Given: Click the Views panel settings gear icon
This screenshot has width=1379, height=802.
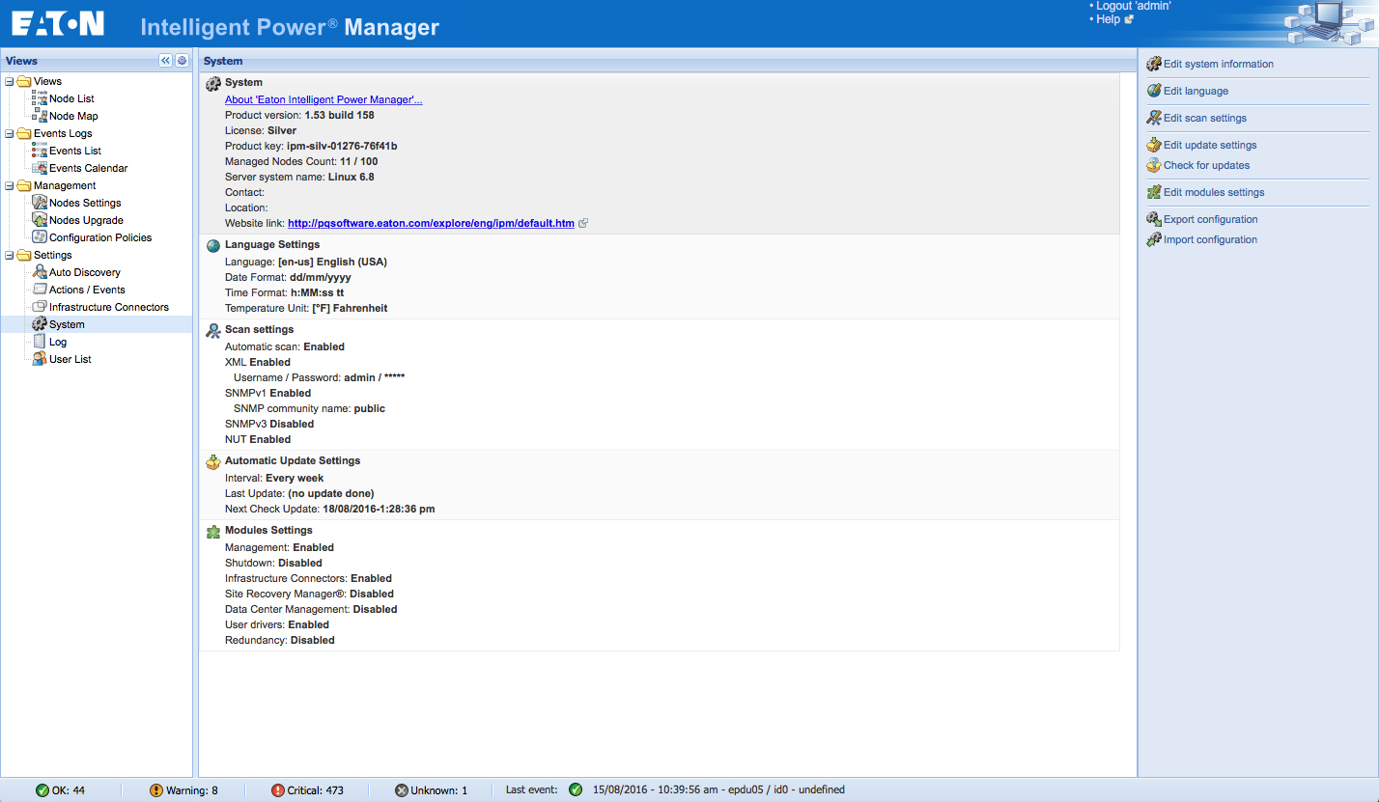Looking at the screenshot, I should pyautogui.click(x=182, y=61).
